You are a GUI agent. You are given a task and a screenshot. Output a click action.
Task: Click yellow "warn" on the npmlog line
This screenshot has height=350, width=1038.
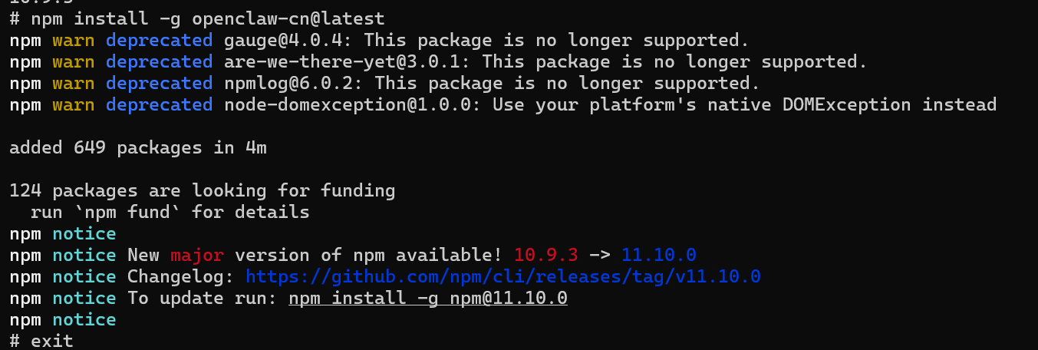point(74,83)
